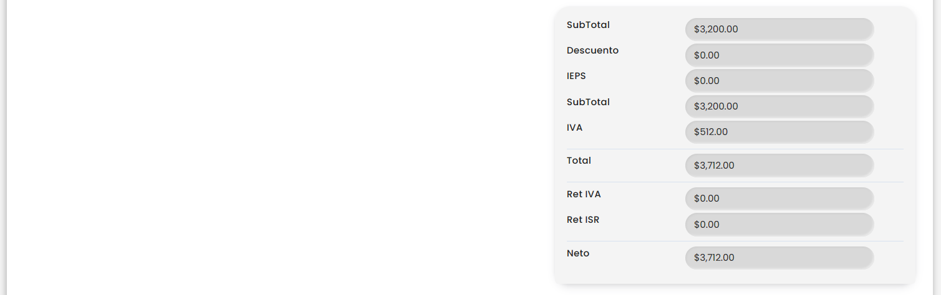Viewport: 941px width, 295px height.
Task: Click the Descuento label
Action: click(592, 50)
